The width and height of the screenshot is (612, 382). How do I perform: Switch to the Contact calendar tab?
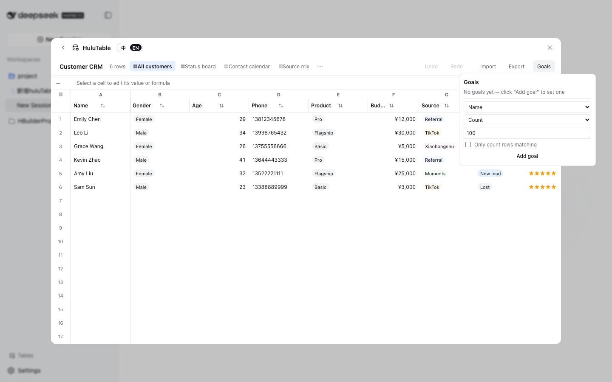tap(247, 66)
